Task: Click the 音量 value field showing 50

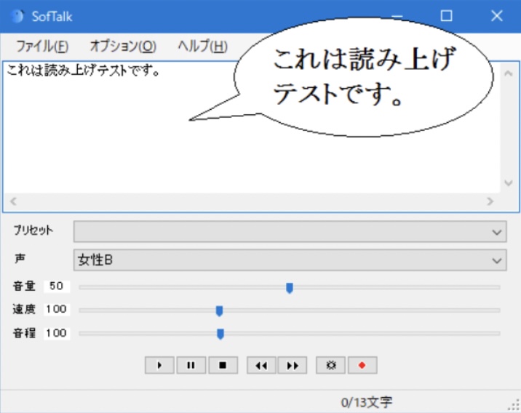Action: pos(57,286)
